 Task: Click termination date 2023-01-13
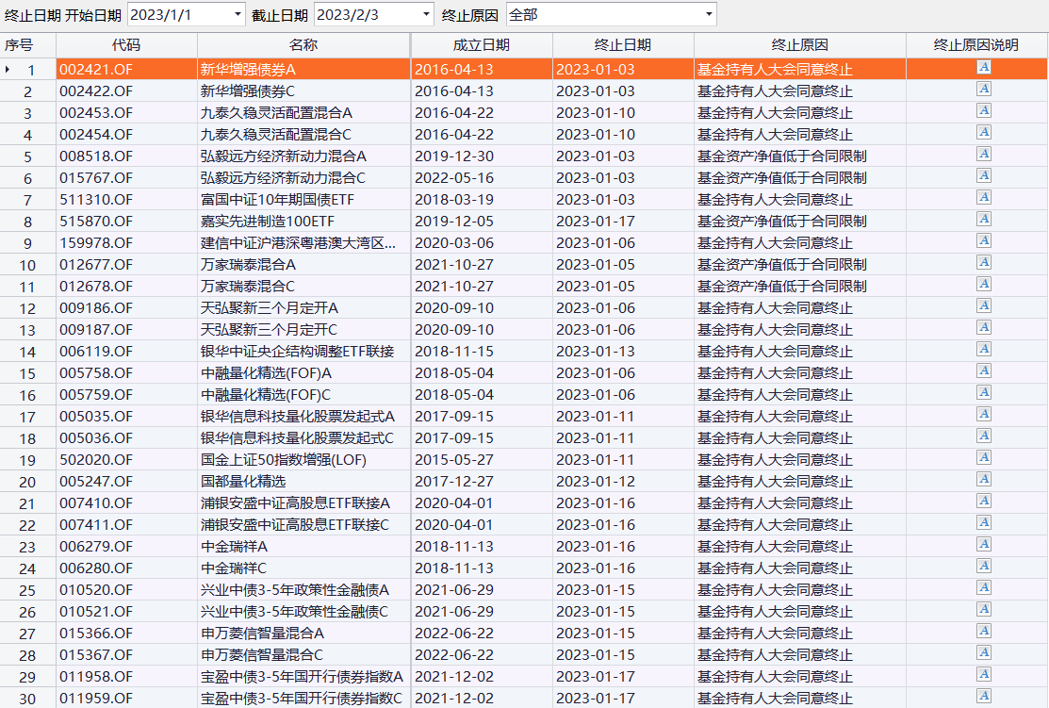pos(596,352)
